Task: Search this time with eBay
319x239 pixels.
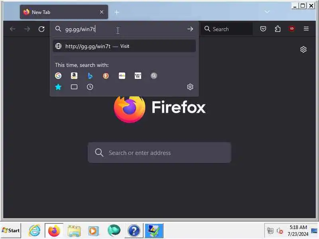Action: pos(122,76)
